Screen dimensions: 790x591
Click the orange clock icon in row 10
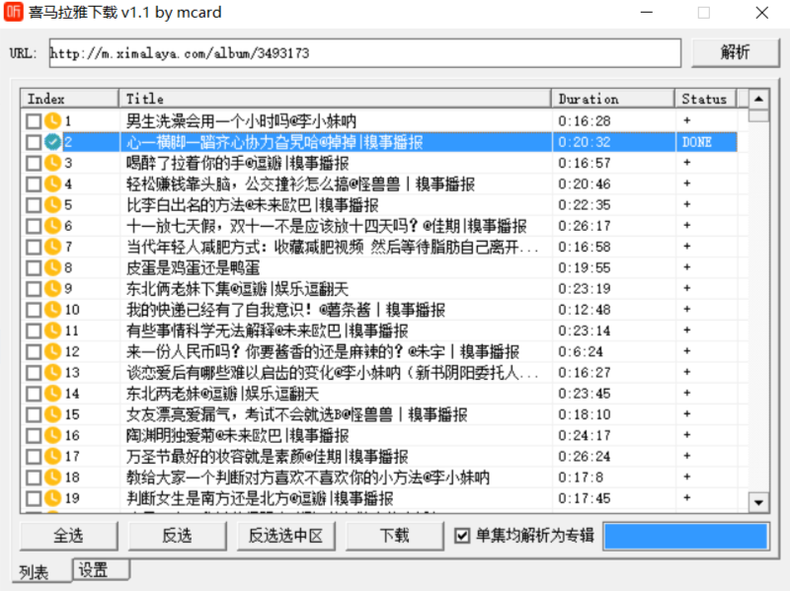(52, 310)
